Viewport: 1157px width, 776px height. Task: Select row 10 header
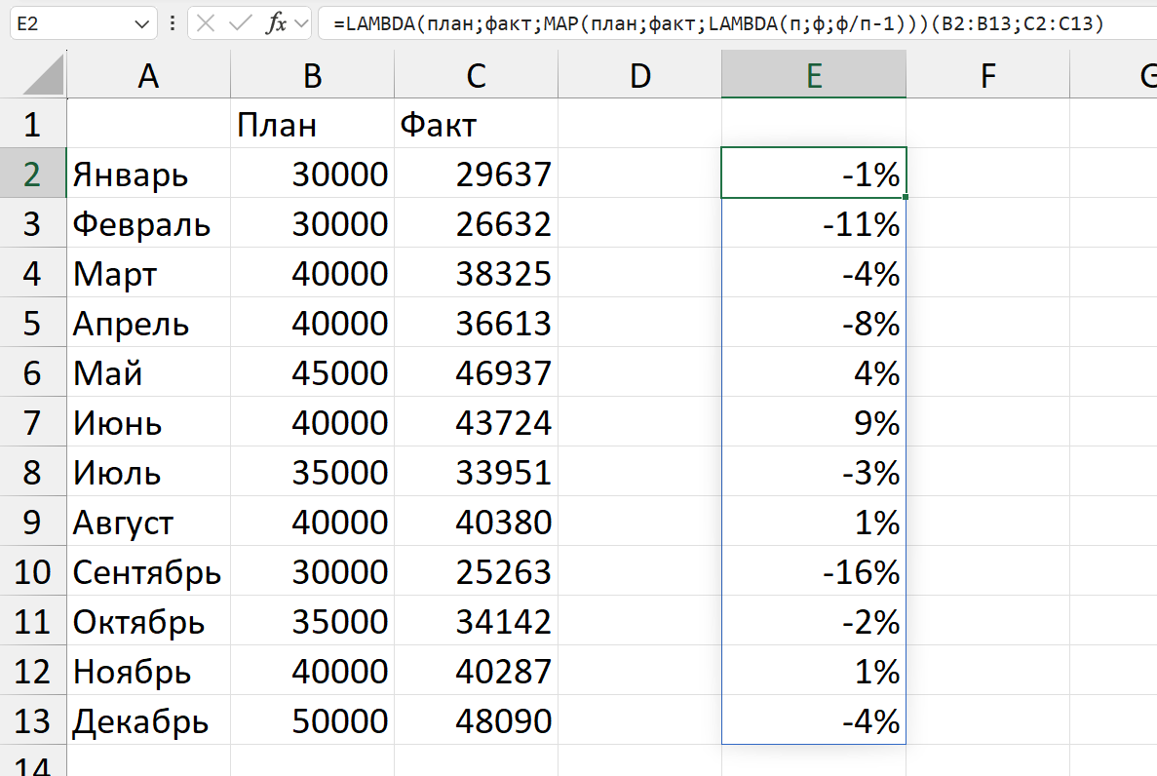[32, 571]
